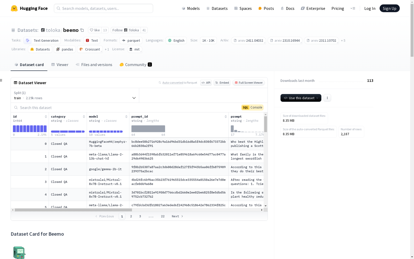The width and height of the screenshot is (414, 259).
Task: Click the Auto-converted link
Action: (173, 83)
